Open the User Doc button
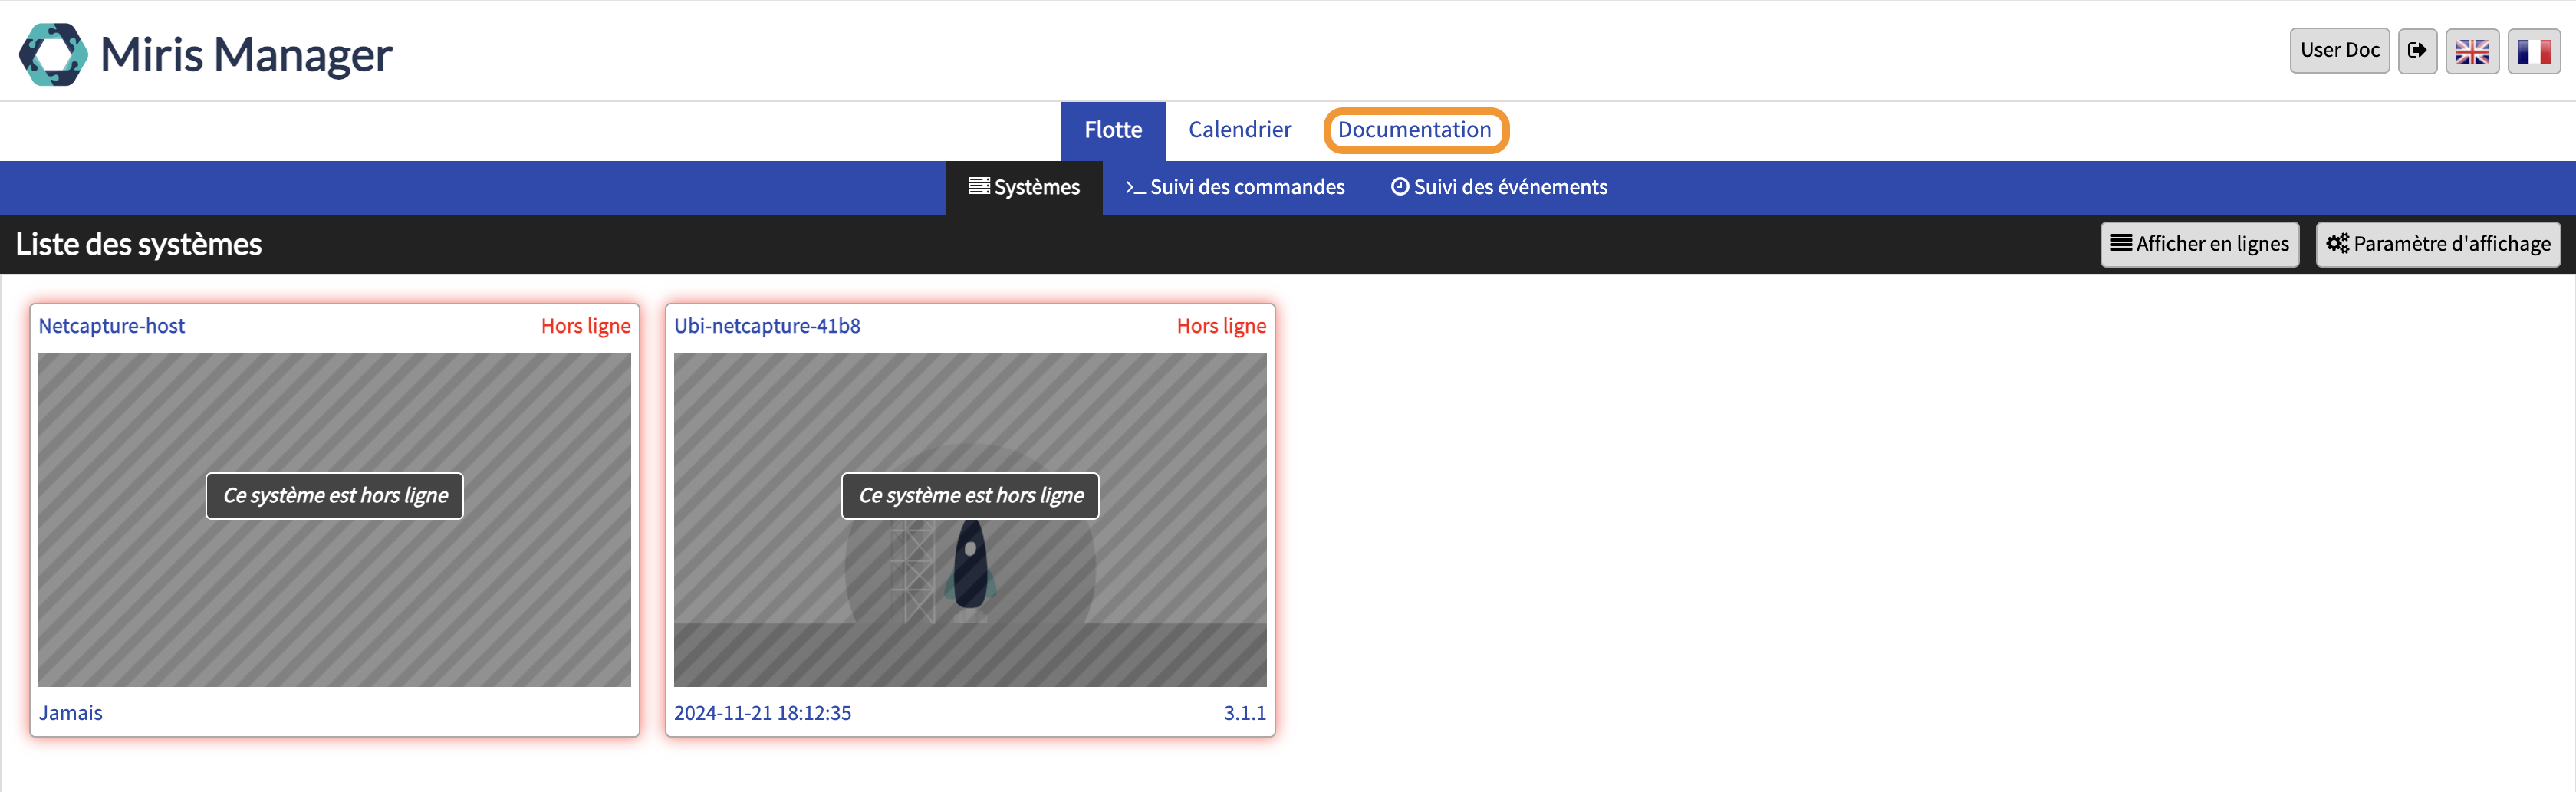Viewport: 2576px width, 792px height. coord(2339,51)
